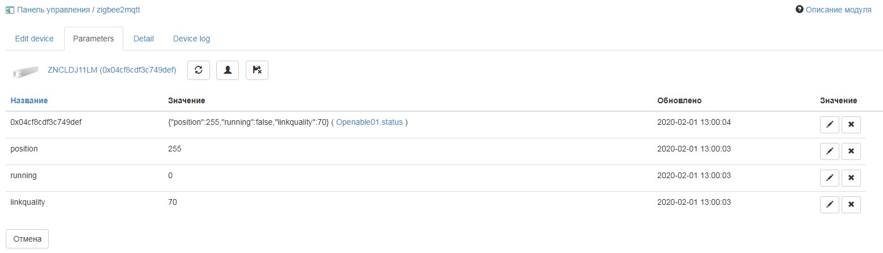The width and height of the screenshot is (883, 253).
Task: Open the Openable01.status link
Action: click(x=370, y=122)
